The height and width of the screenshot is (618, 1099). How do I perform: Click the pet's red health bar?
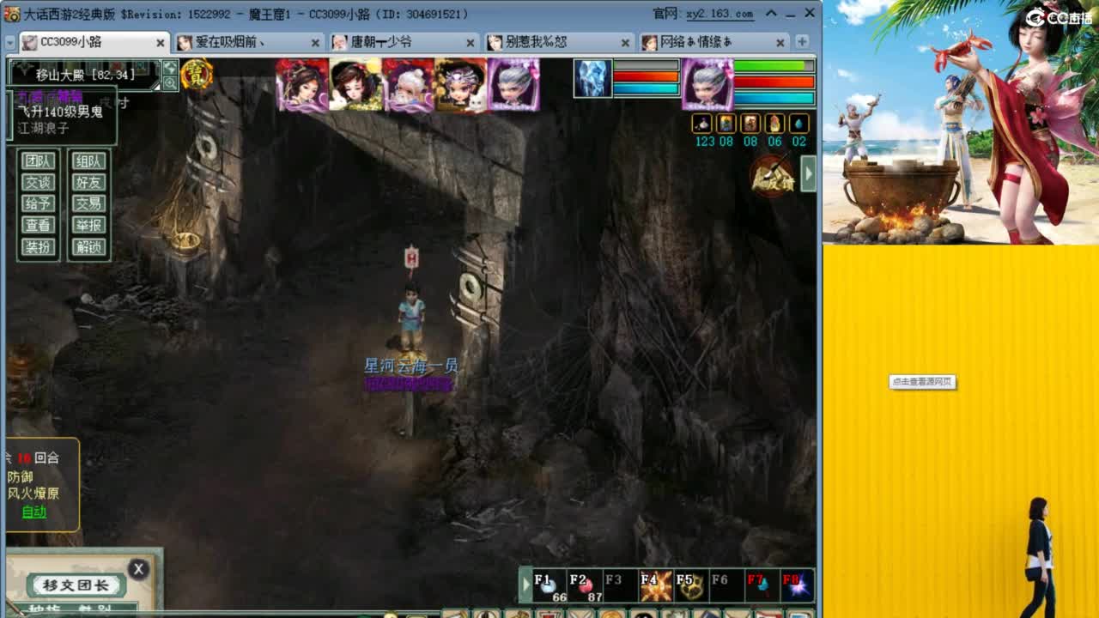[646, 77]
